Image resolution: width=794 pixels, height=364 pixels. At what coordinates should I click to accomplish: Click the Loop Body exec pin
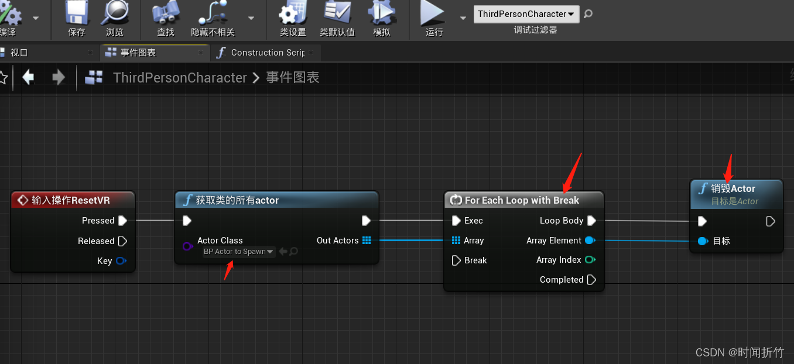pyautogui.click(x=591, y=221)
